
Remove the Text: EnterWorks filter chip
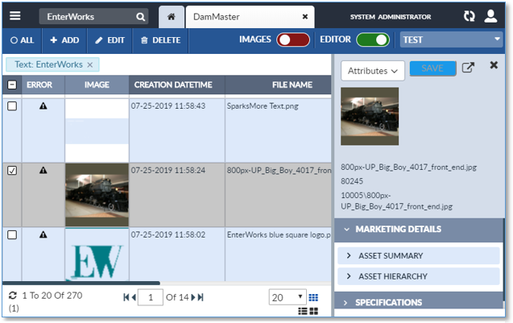click(x=90, y=64)
